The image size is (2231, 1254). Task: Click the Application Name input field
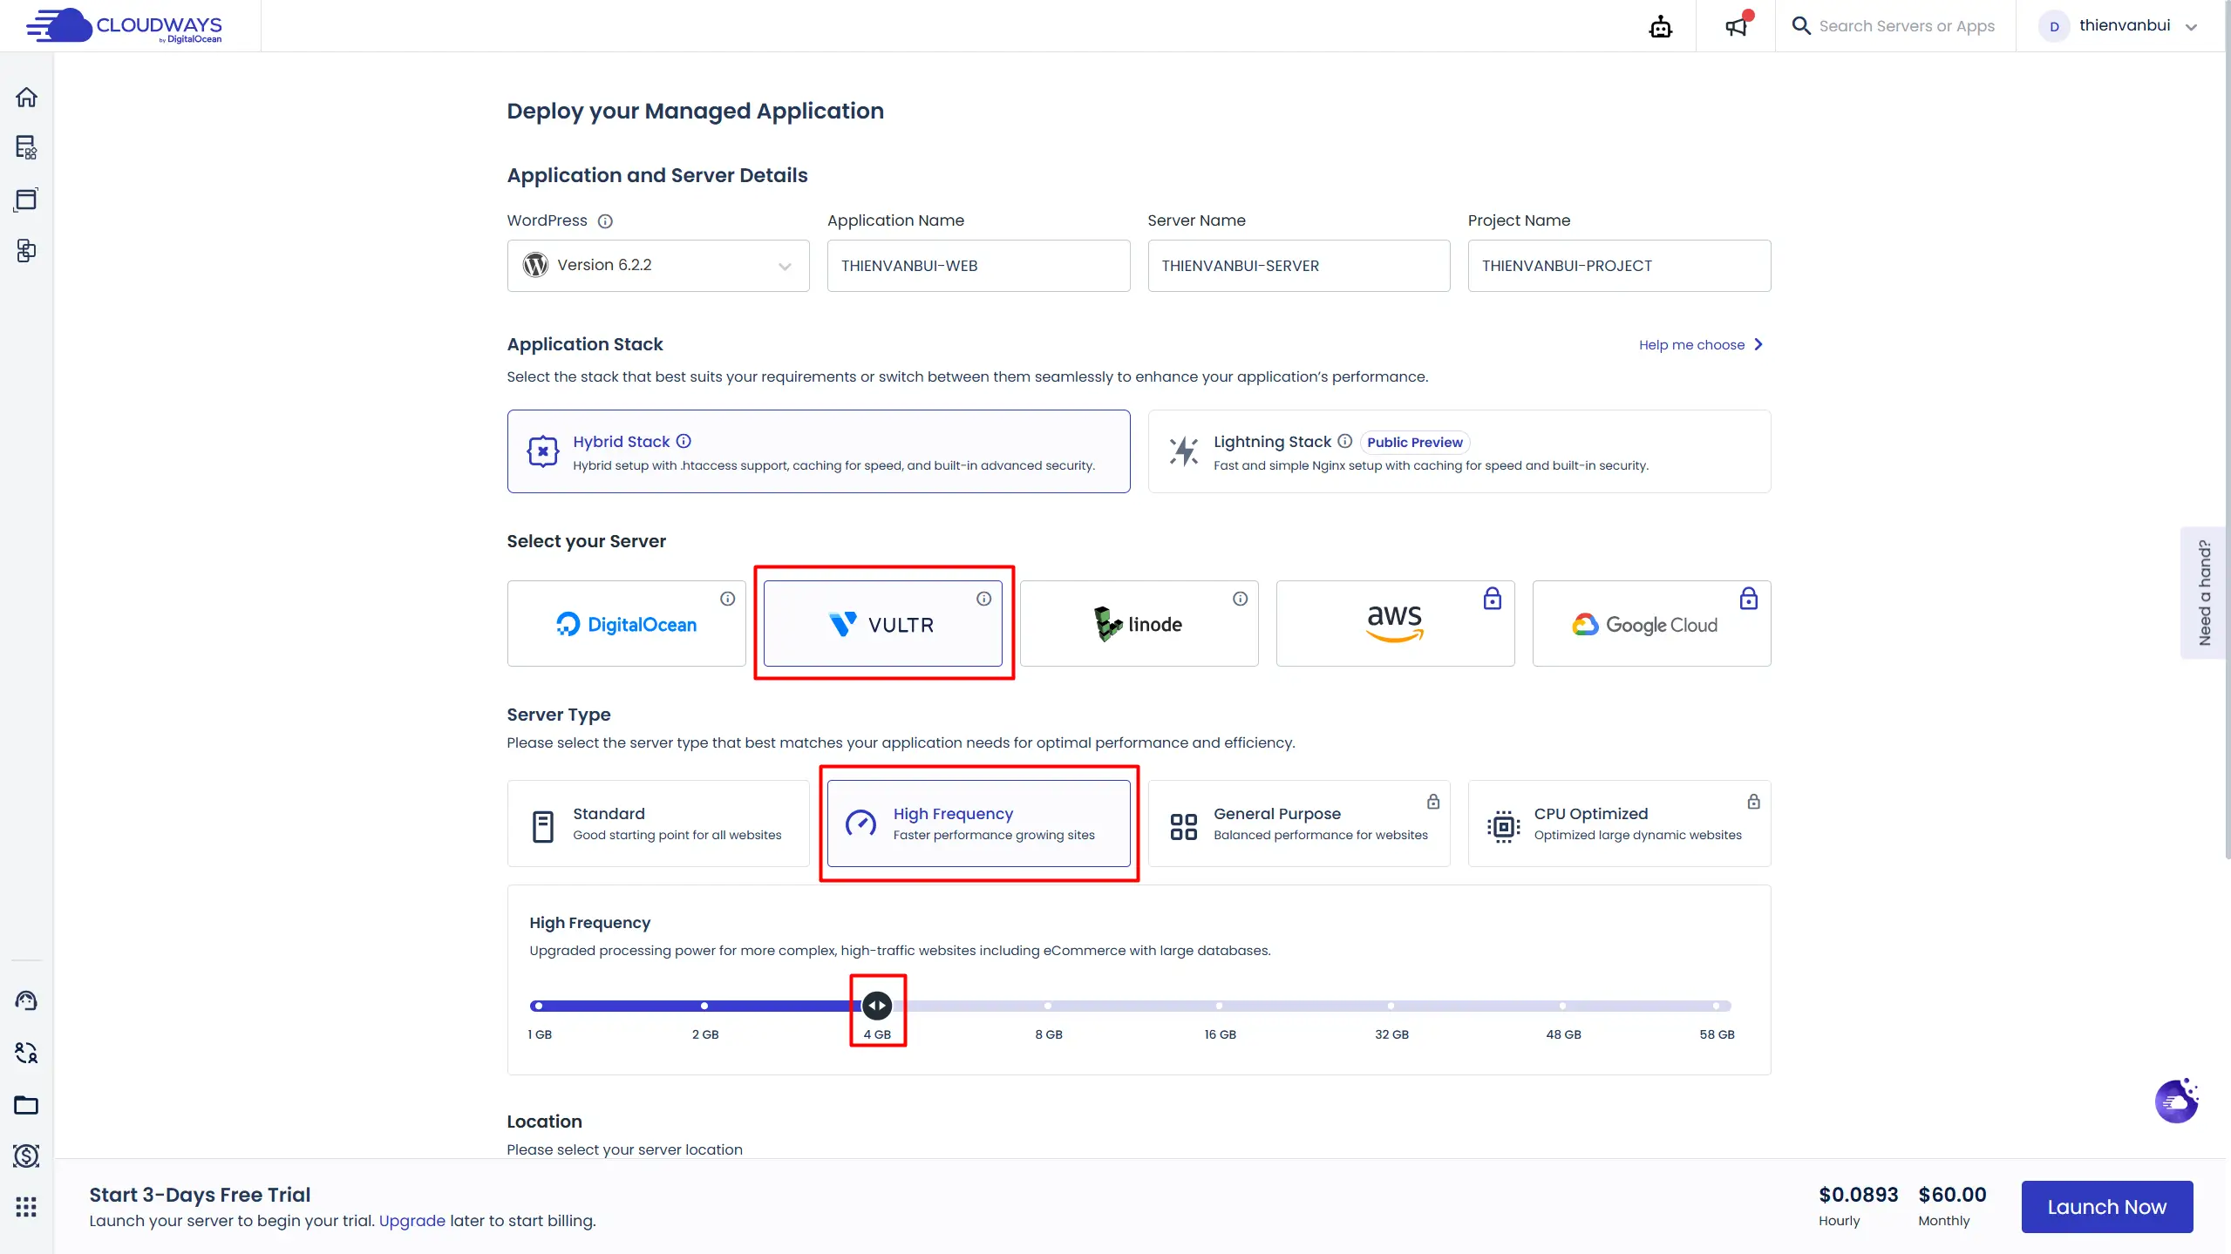[x=978, y=266]
